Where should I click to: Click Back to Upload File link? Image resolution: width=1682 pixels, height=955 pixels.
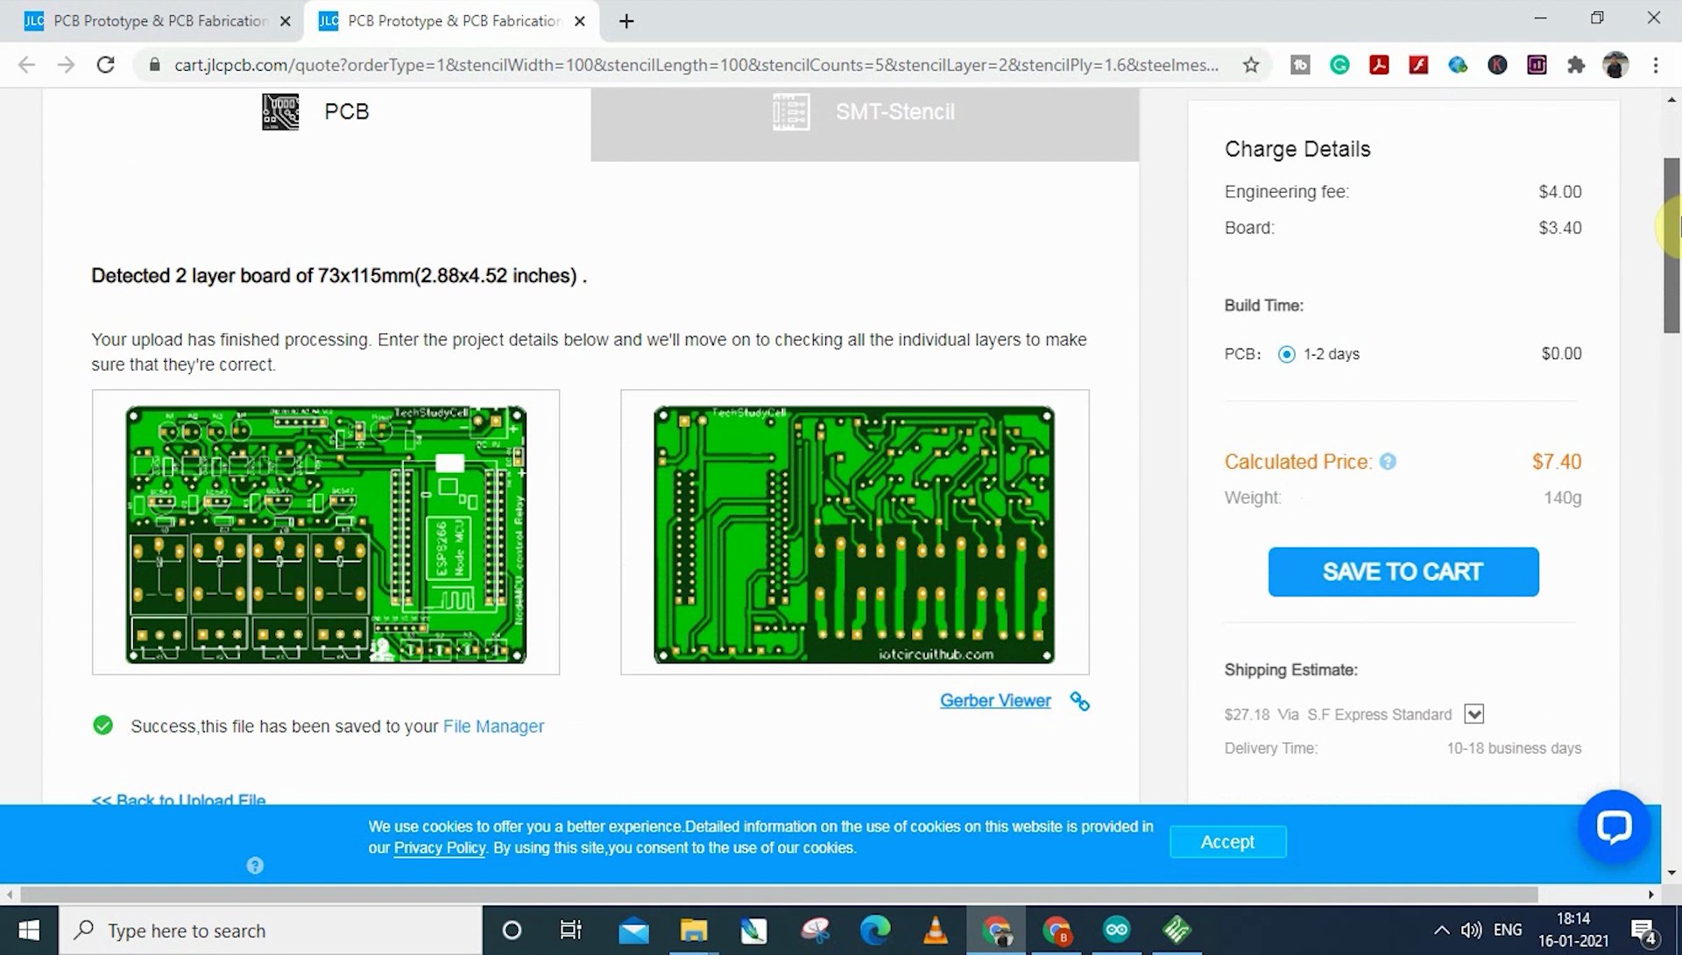click(x=179, y=799)
